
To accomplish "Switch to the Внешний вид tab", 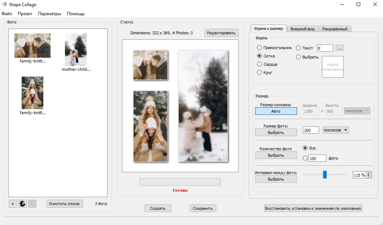I will [x=302, y=29].
